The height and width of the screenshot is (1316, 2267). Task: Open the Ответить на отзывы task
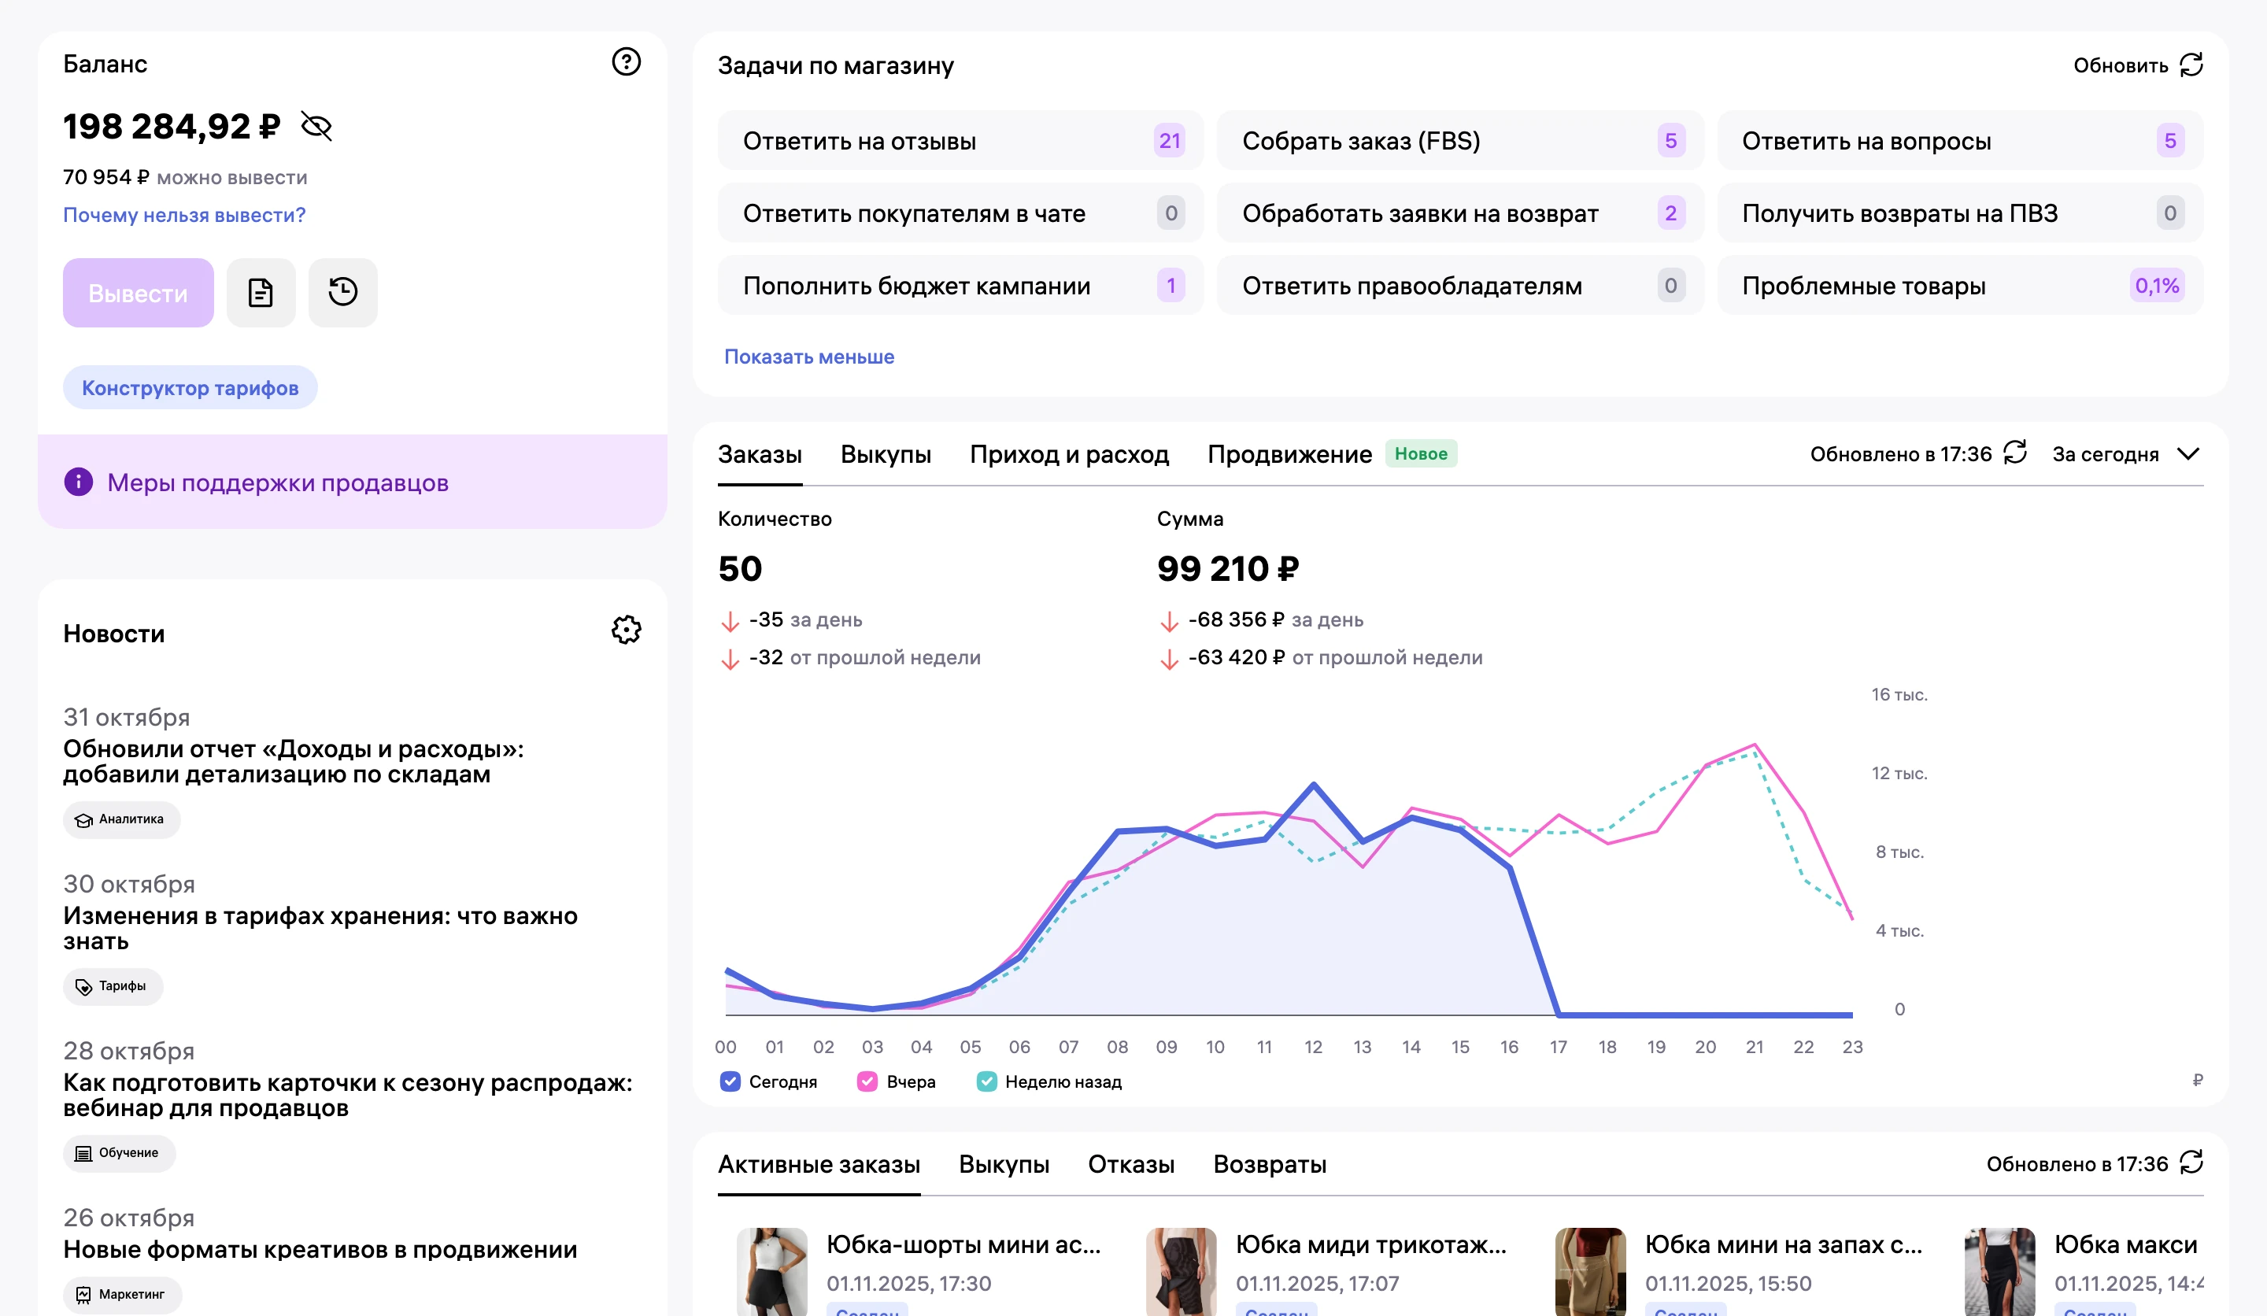click(960, 140)
